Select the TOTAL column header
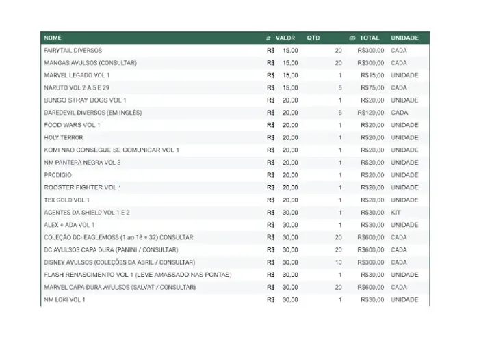 point(370,38)
